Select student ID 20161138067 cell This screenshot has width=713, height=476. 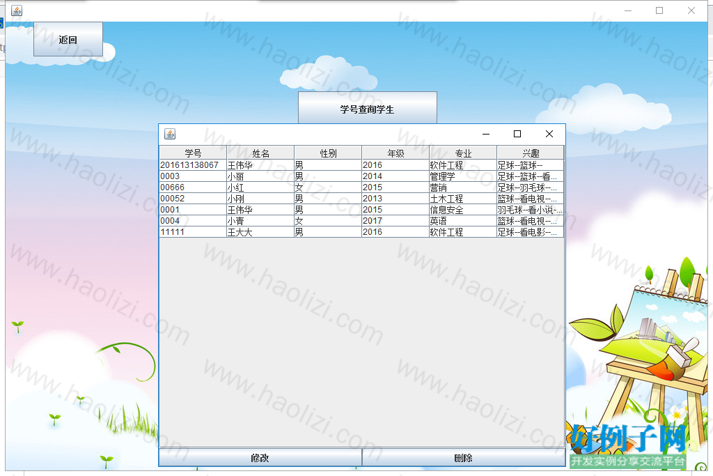tap(193, 164)
